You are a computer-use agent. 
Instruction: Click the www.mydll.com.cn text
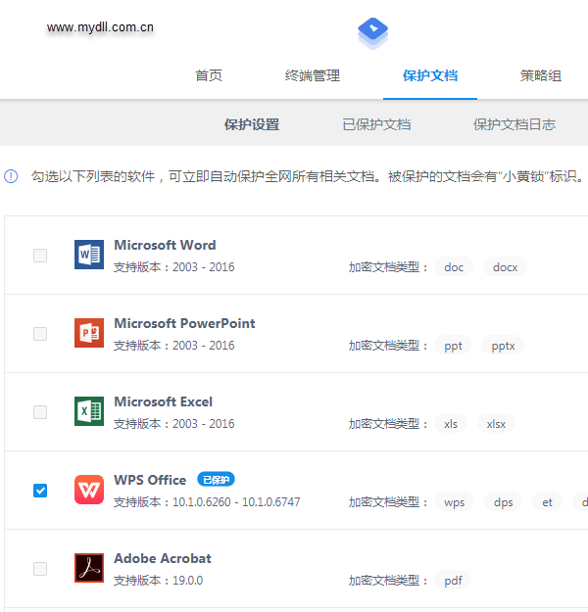pos(100,27)
